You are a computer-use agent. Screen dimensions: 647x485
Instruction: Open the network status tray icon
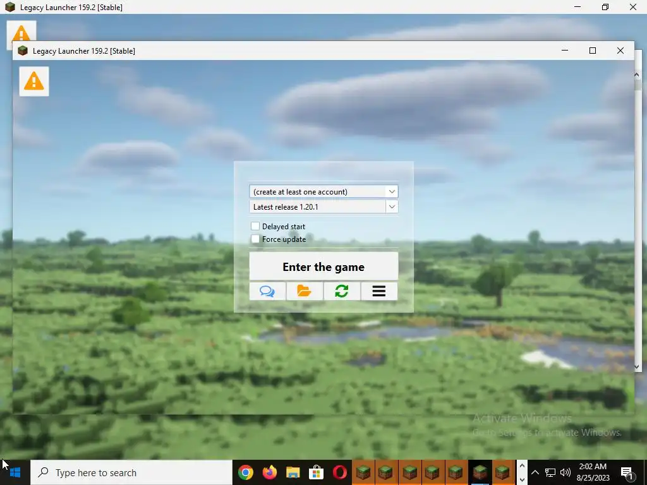pos(550,472)
